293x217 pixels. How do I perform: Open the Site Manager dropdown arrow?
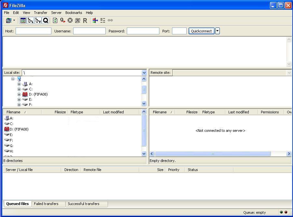(14, 20)
